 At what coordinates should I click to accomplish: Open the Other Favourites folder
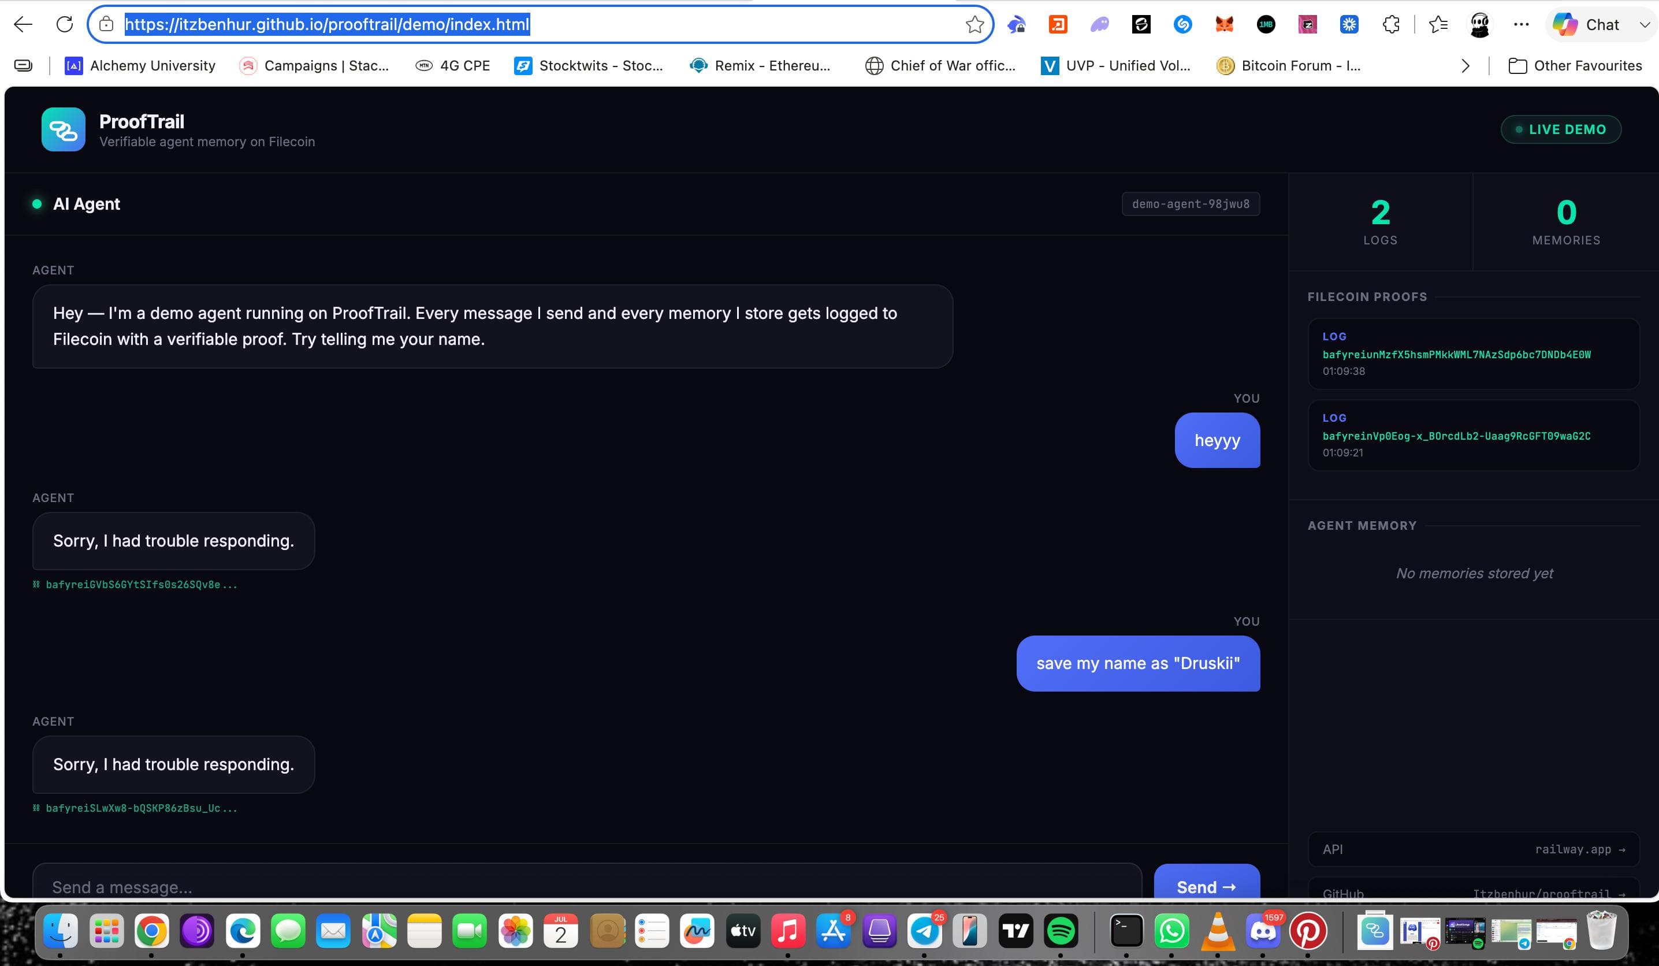[1575, 66]
